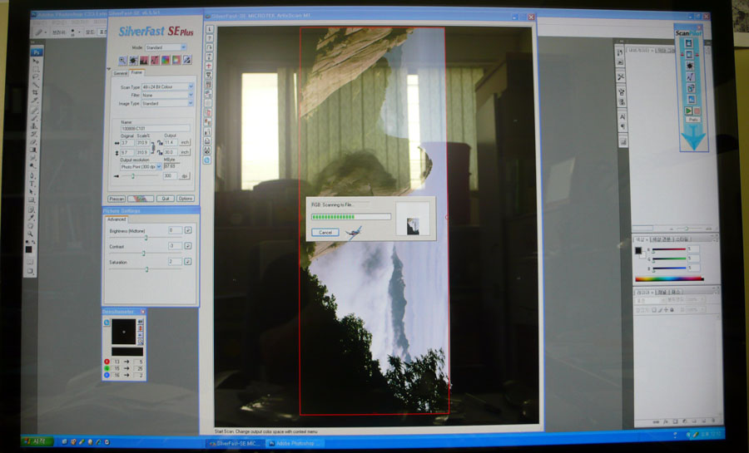Image resolution: width=749 pixels, height=453 pixels.
Task: Toggle the proportional scale chain link
Action: point(153,147)
